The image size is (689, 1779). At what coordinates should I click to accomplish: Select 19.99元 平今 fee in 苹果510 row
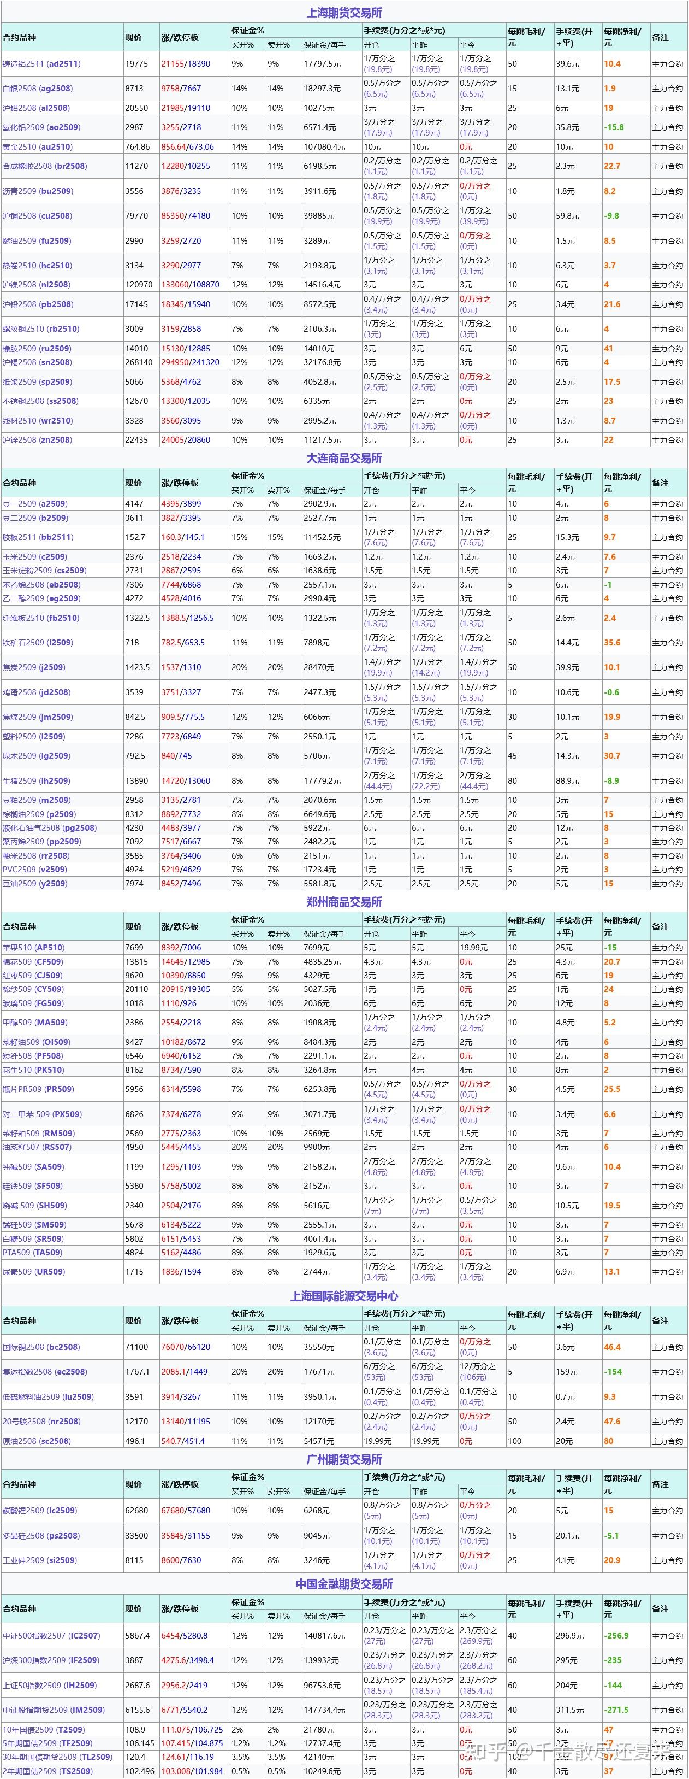click(x=474, y=948)
